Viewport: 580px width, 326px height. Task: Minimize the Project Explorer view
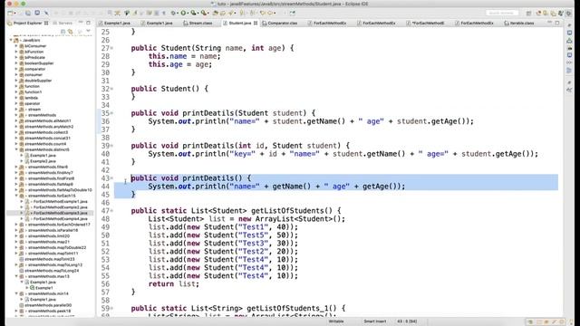[x=81, y=23]
